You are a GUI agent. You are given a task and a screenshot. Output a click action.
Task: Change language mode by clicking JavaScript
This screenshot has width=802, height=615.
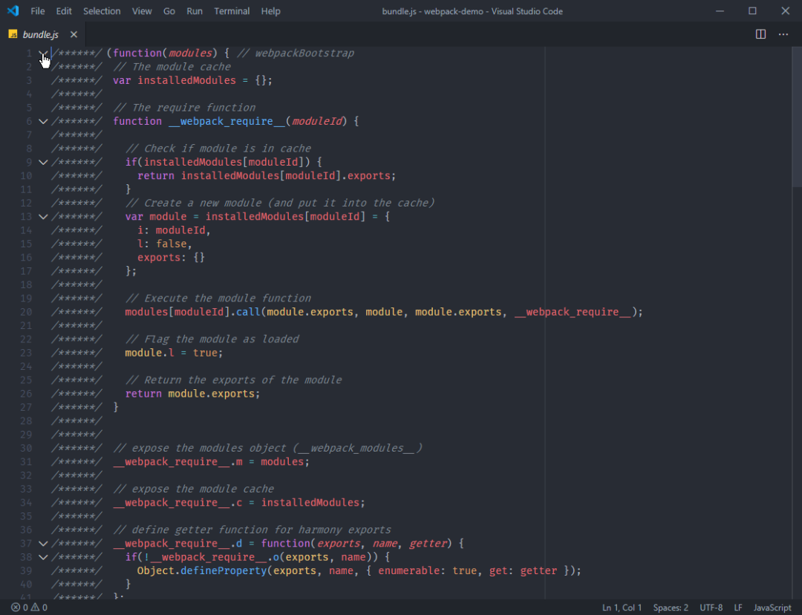(x=772, y=607)
